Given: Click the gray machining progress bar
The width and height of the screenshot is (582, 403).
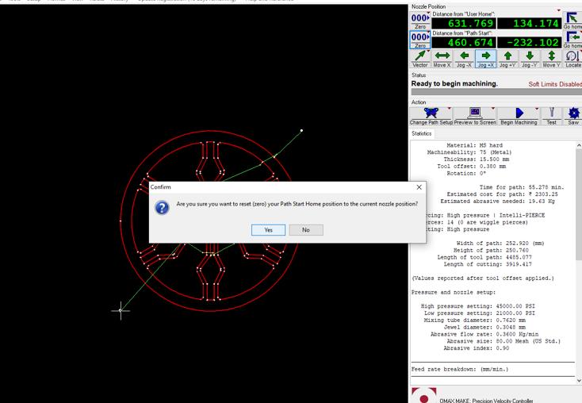Looking at the screenshot, I should coord(496,92).
